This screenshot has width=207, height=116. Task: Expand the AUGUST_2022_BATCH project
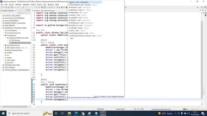point(1,16)
